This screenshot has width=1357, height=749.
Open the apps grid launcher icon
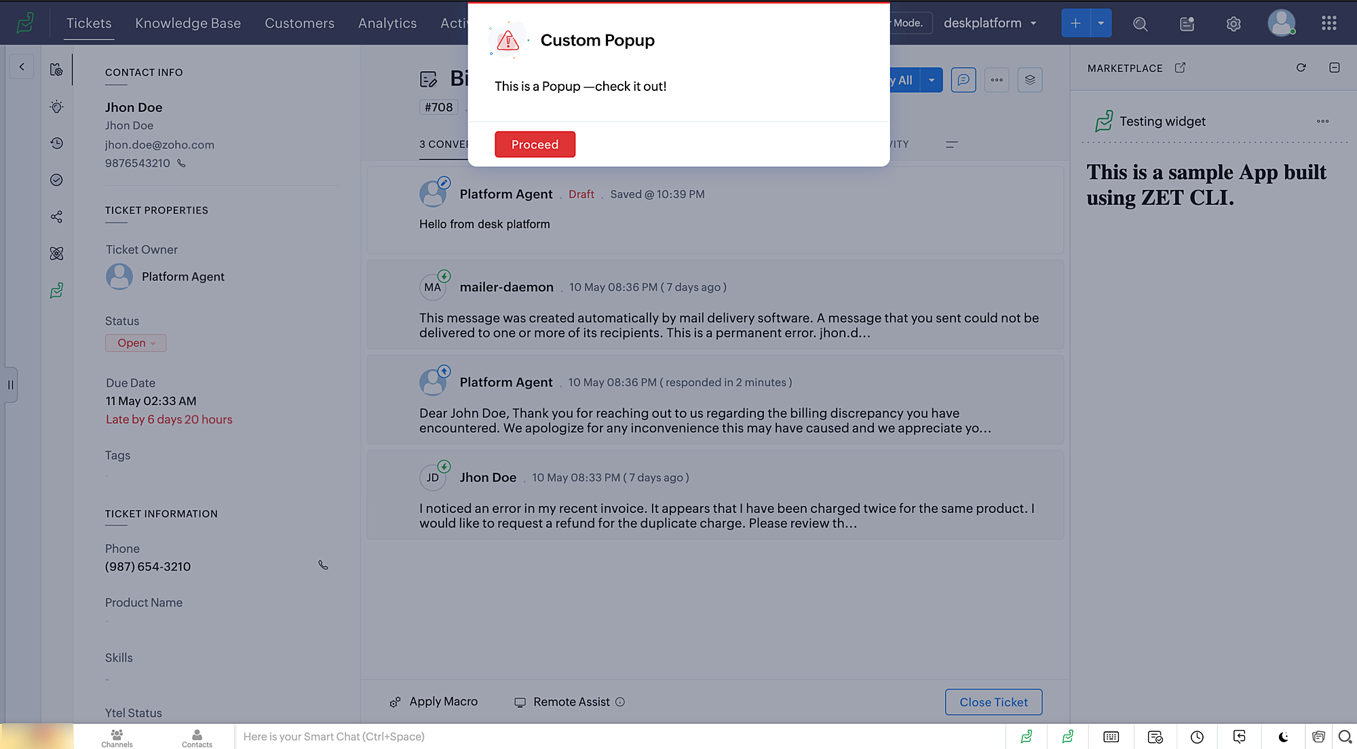[x=1329, y=24]
